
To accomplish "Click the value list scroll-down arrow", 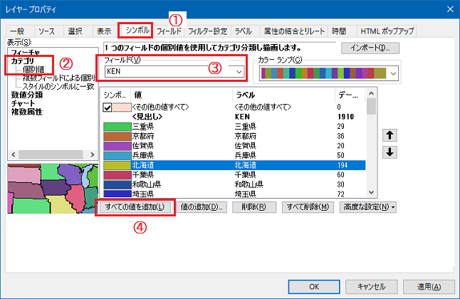I will (x=371, y=192).
